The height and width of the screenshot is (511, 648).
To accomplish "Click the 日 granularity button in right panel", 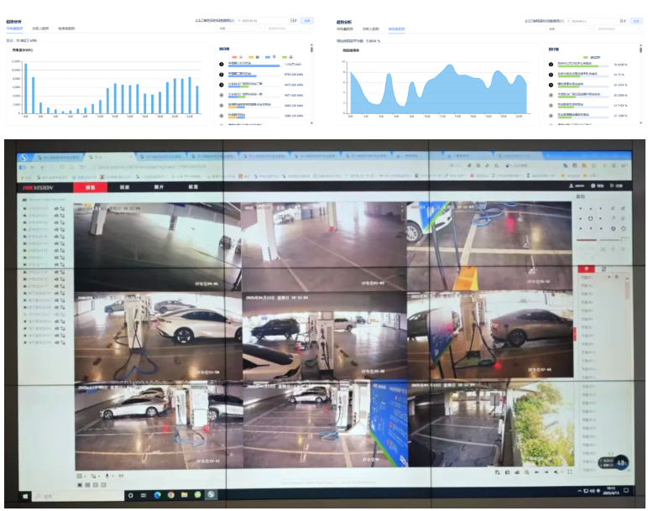I will coord(623,21).
